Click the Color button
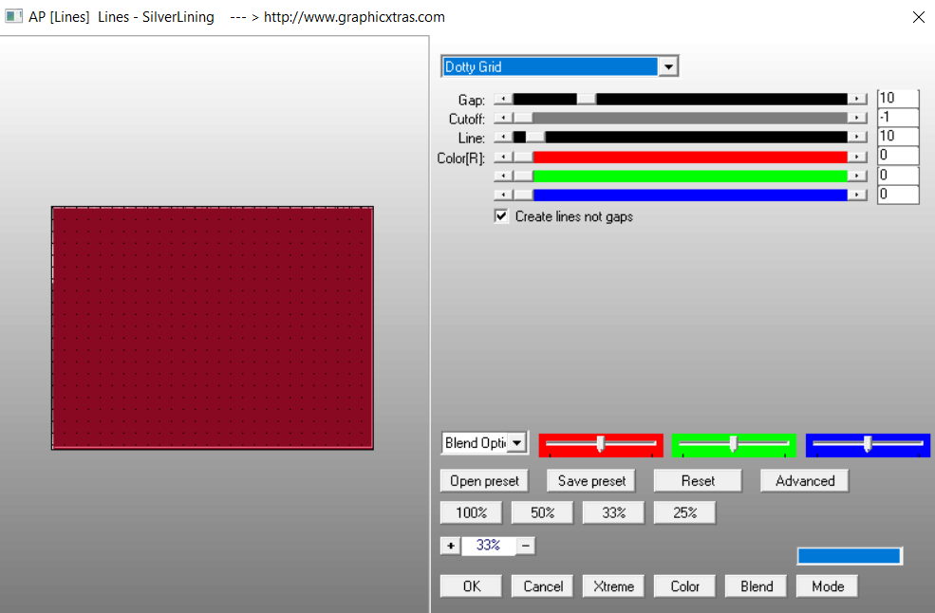This screenshot has width=935, height=613. [684, 586]
